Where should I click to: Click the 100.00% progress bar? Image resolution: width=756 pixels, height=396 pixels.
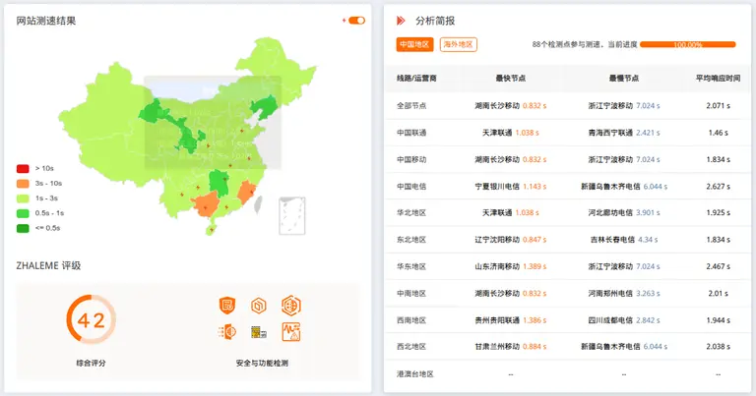688,45
